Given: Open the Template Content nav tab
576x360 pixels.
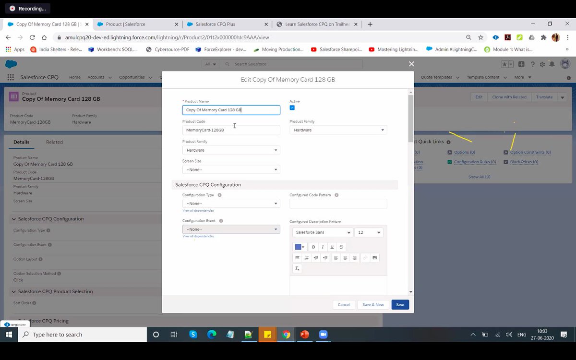Looking at the screenshot, I should [483, 77].
